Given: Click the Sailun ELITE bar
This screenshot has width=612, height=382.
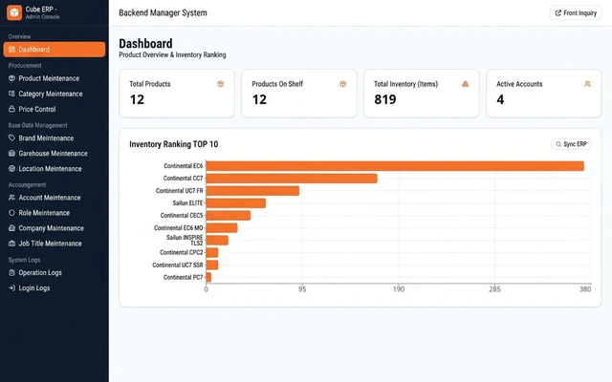Looking at the screenshot, I should [236, 203].
